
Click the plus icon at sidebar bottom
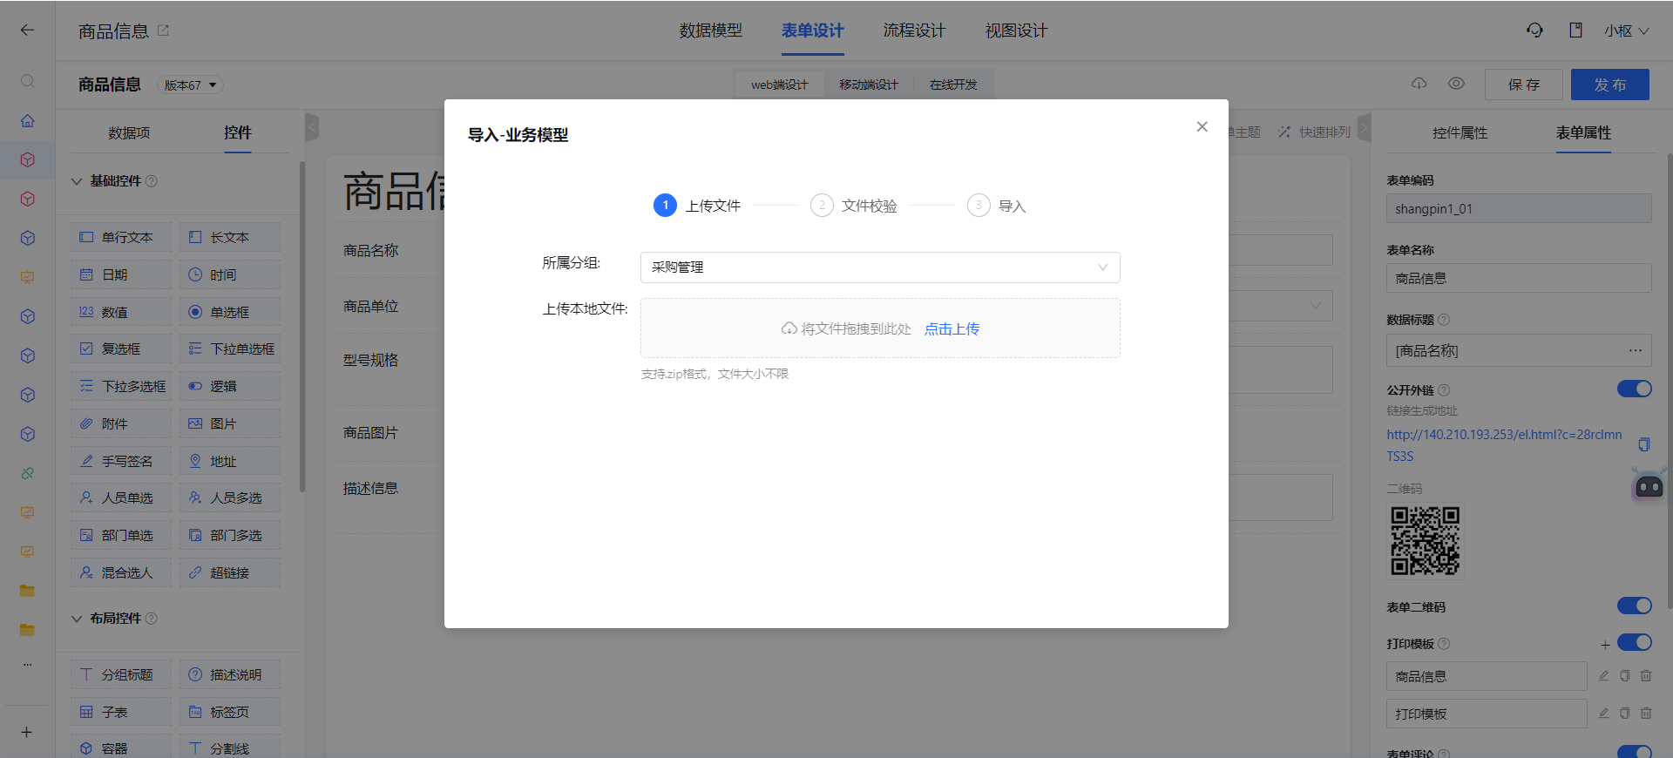click(x=27, y=732)
